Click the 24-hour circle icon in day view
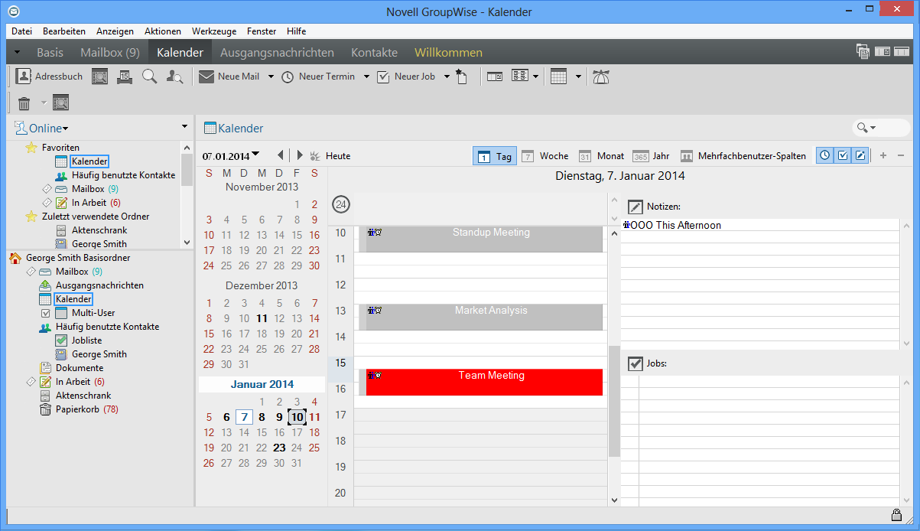 pyautogui.click(x=341, y=204)
